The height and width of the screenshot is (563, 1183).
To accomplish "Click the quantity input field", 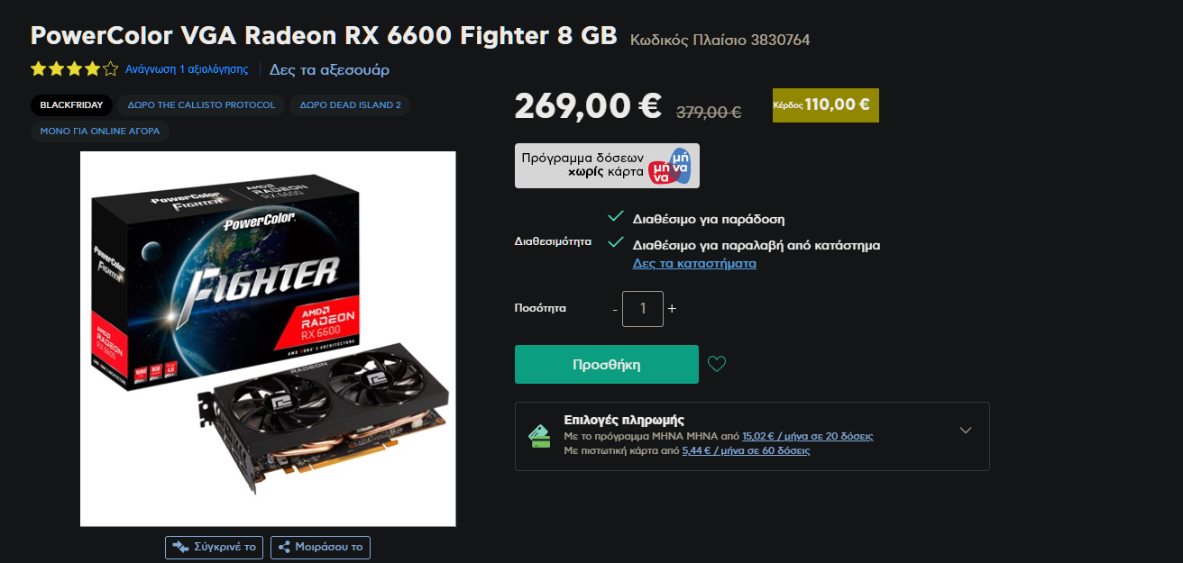I will pyautogui.click(x=643, y=309).
